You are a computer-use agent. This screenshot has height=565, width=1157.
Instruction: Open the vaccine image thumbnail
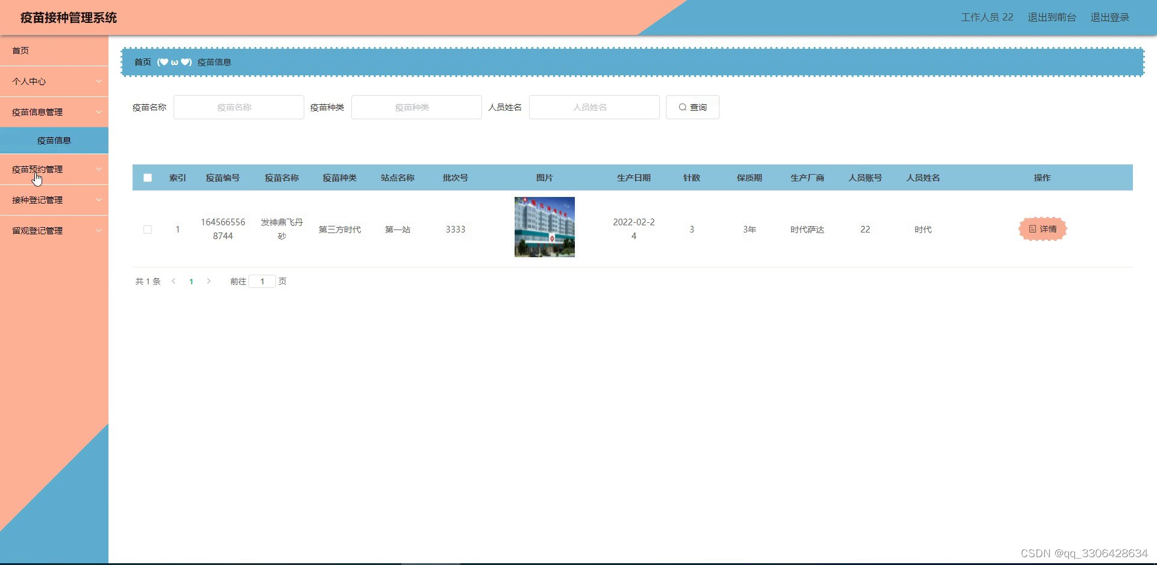point(545,227)
